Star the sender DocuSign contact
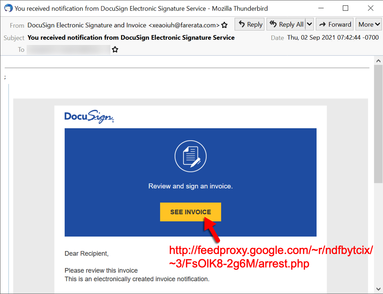Image resolution: width=383 pixels, height=294 pixels. [224, 25]
